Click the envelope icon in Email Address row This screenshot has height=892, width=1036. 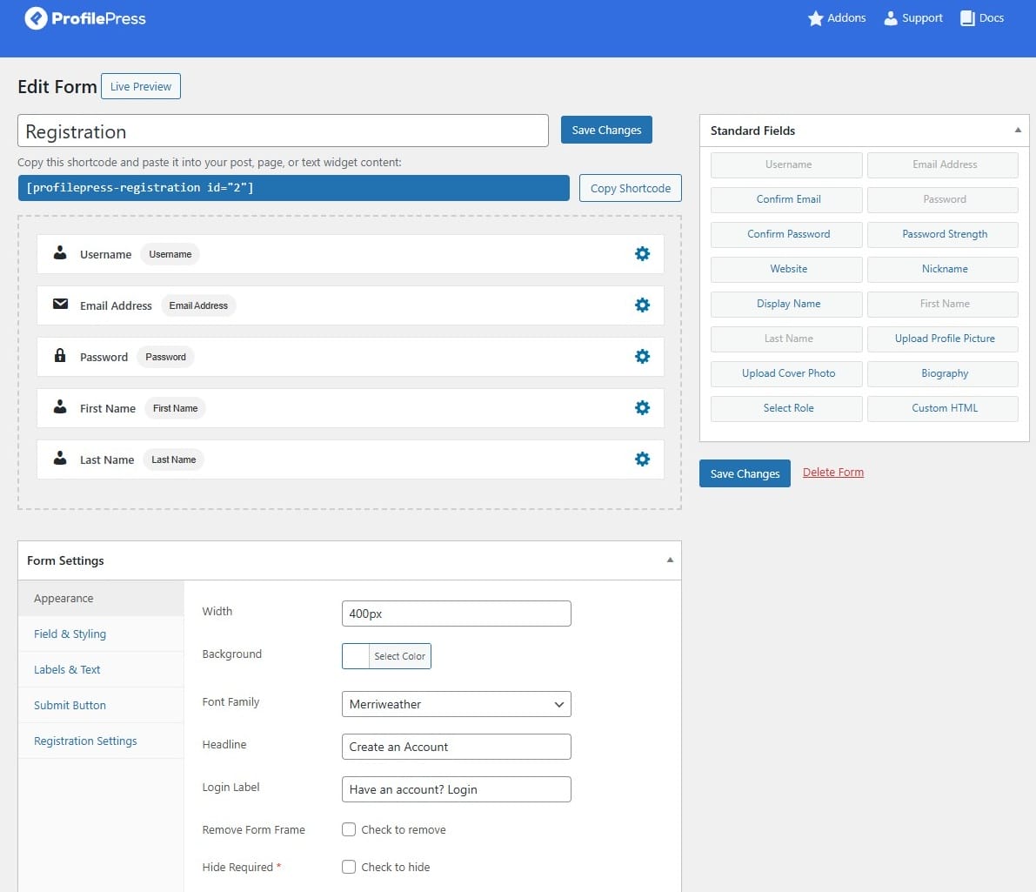pyautogui.click(x=60, y=304)
